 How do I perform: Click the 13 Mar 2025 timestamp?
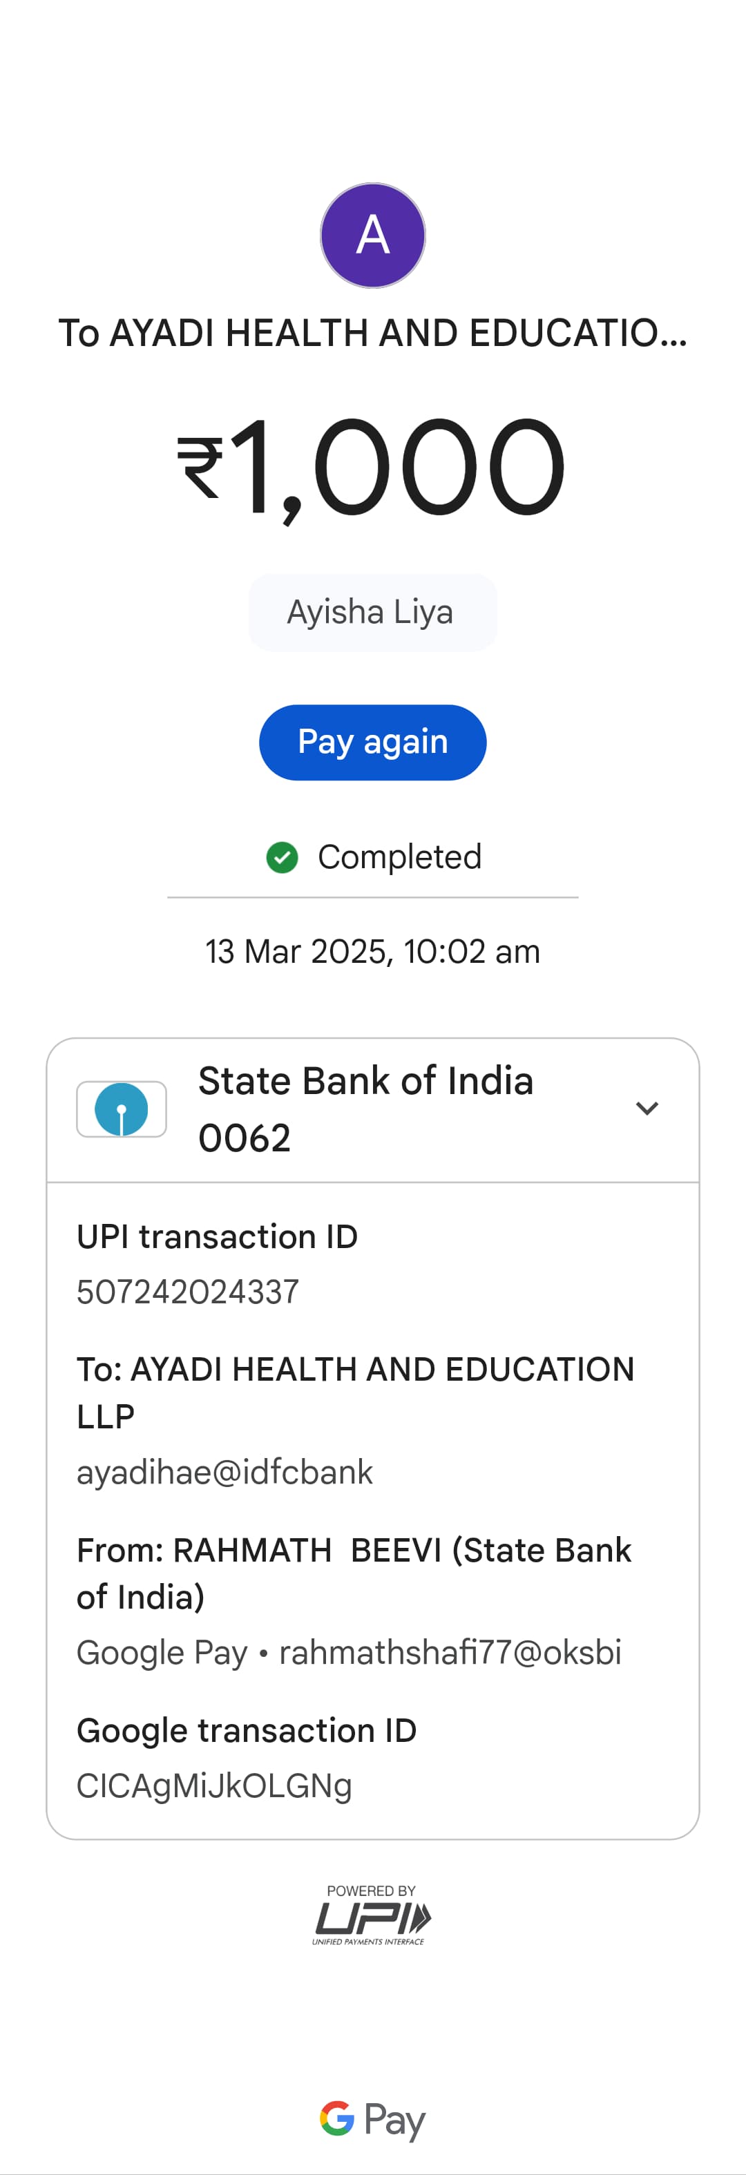tap(372, 952)
